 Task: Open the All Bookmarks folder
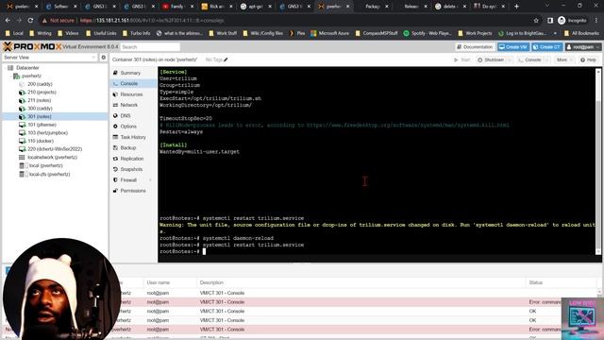[581, 34]
